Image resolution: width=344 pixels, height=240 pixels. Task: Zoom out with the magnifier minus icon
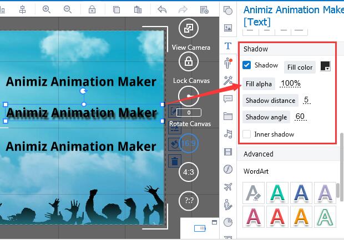click(68, 9)
